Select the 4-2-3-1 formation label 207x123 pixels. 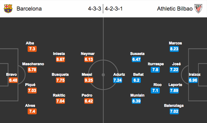point(114,9)
